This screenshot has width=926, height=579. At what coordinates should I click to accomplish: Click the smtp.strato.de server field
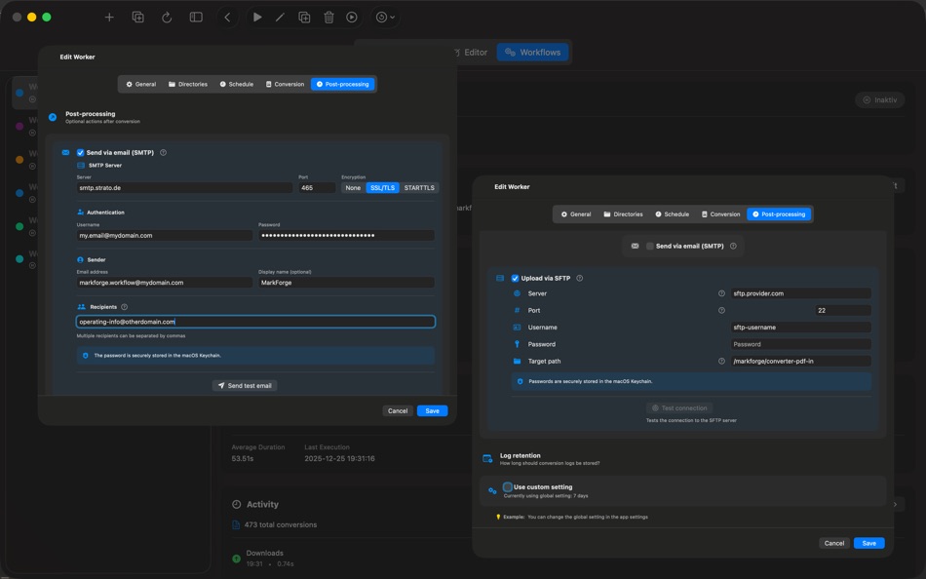[184, 188]
